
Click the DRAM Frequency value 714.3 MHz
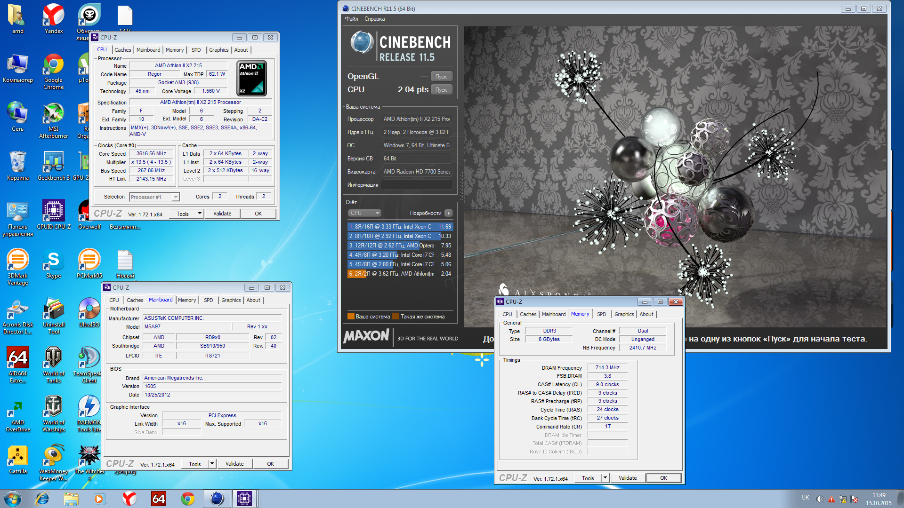pos(607,367)
